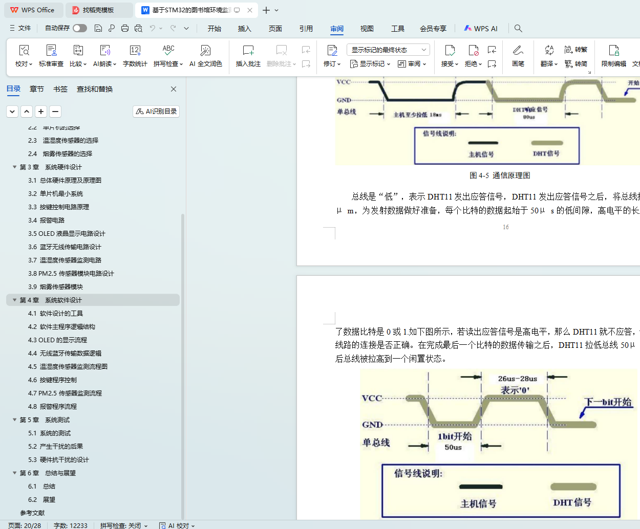Click the insert comment (插入批注) icon
The width and height of the screenshot is (640, 529).
[x=248, y=51]
